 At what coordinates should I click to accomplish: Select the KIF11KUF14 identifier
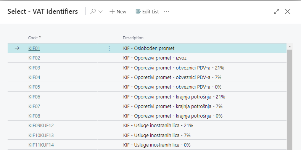click(41, 145)
